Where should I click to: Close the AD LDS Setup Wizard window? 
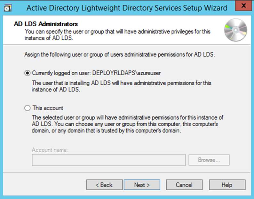click(x=243, y=6)
